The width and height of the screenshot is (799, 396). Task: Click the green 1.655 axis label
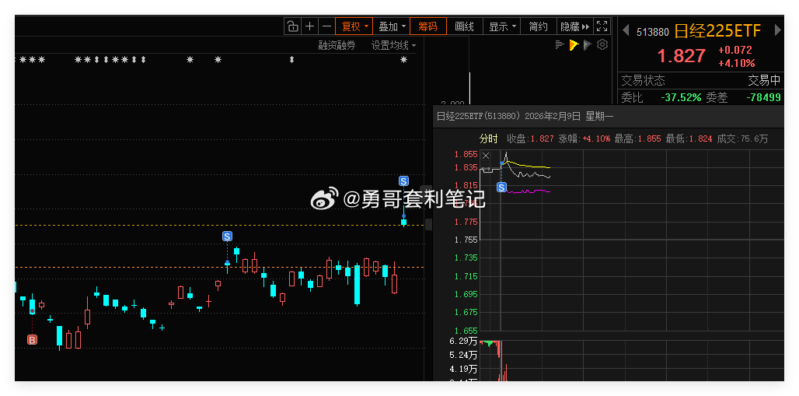coord(467,330)
